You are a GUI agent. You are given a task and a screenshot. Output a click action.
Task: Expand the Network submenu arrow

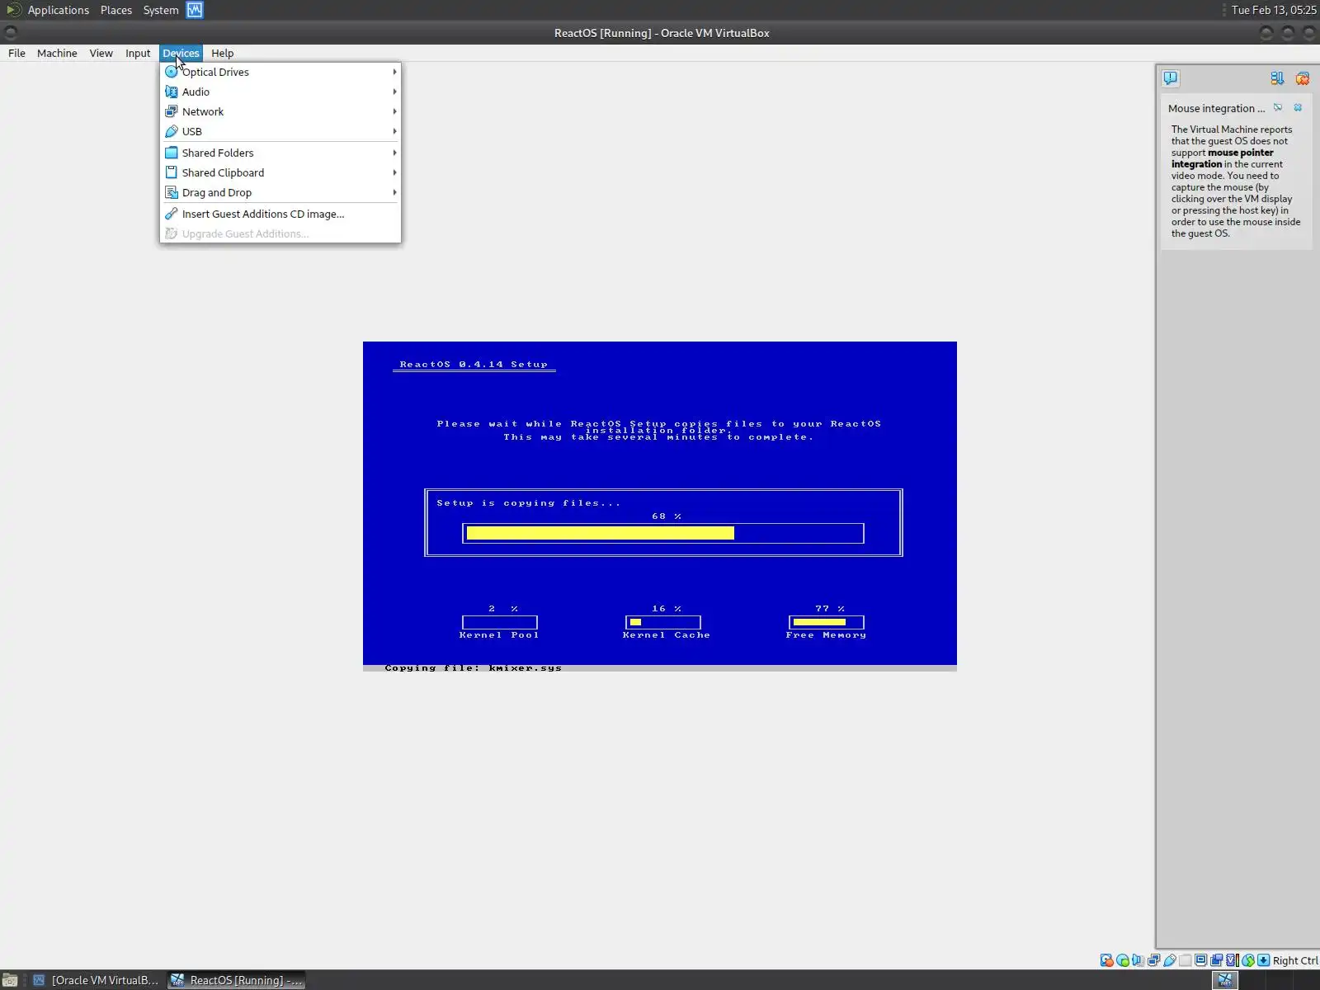tap(394, 111)
